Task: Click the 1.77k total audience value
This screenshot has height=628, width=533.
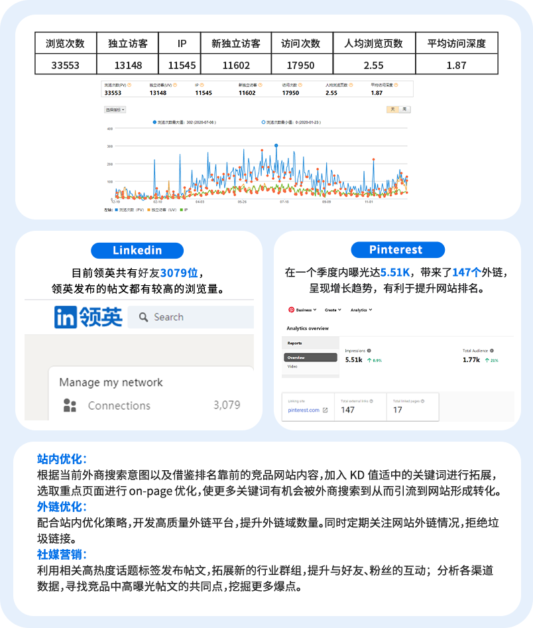Action: 471,359
